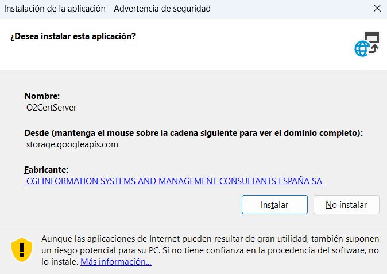Click the exclamation mark on the shield
Screen dimensions: 387x274
[x=22, y=249]
